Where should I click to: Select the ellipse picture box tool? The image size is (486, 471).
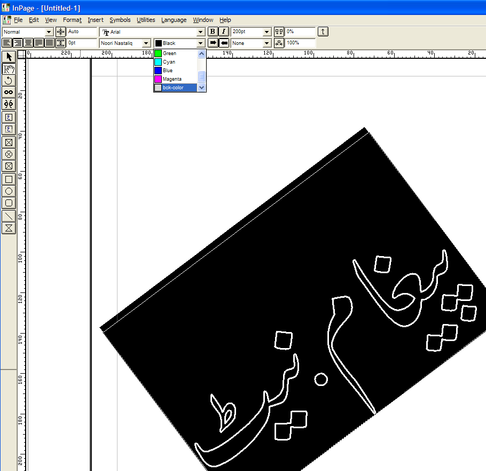point(9,154)
